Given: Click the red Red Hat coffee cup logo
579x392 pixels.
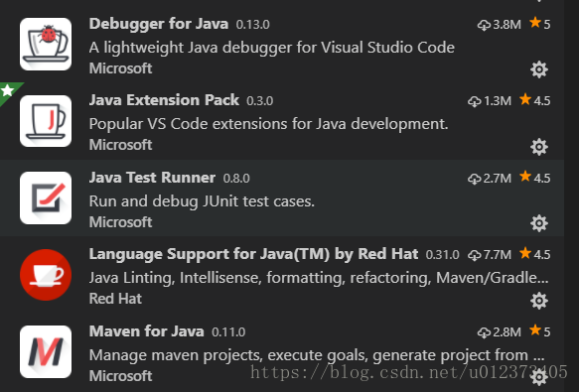Looking at the screenshot, I should [46, 275].
